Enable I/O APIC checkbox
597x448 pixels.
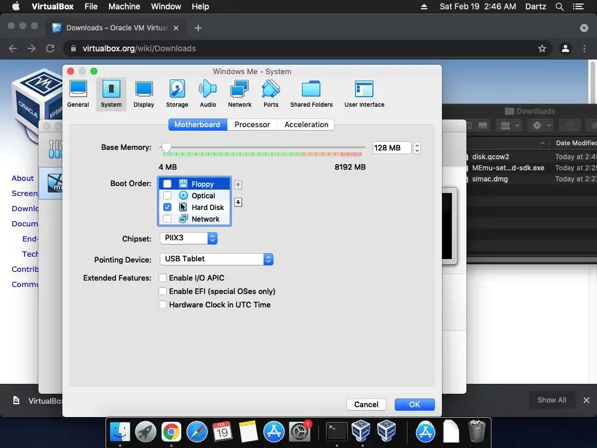(163, 278)
